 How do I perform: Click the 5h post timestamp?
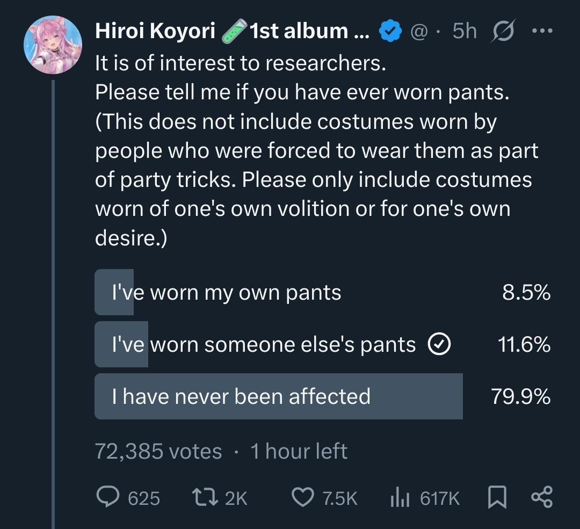pos(464,32)
